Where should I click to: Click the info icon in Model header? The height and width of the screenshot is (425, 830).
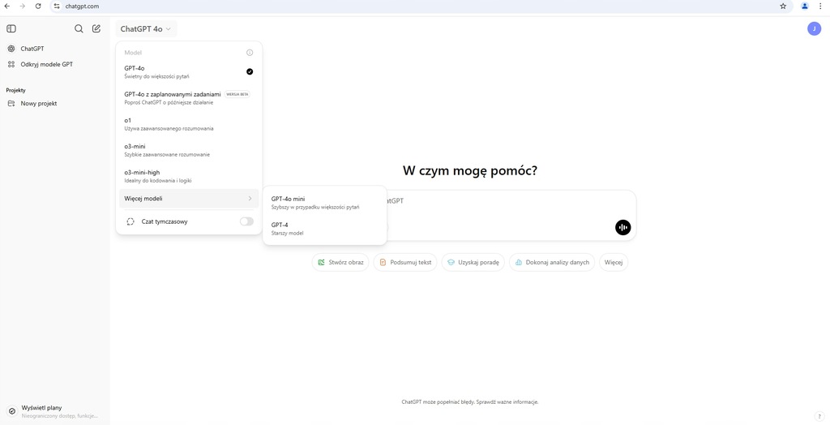250,53
